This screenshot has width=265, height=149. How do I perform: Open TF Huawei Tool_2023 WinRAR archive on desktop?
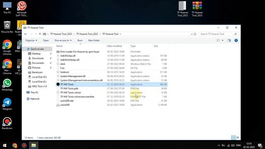pyautogui.click(x=197, y=9)
